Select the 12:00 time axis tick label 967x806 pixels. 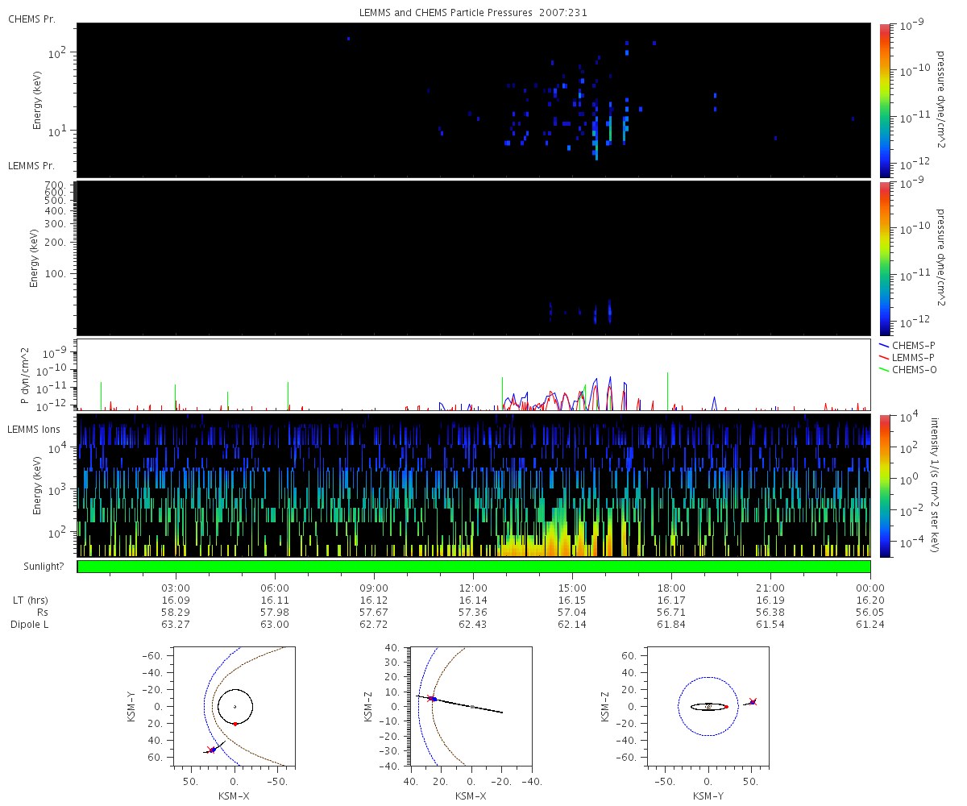[x=473, y=588]
